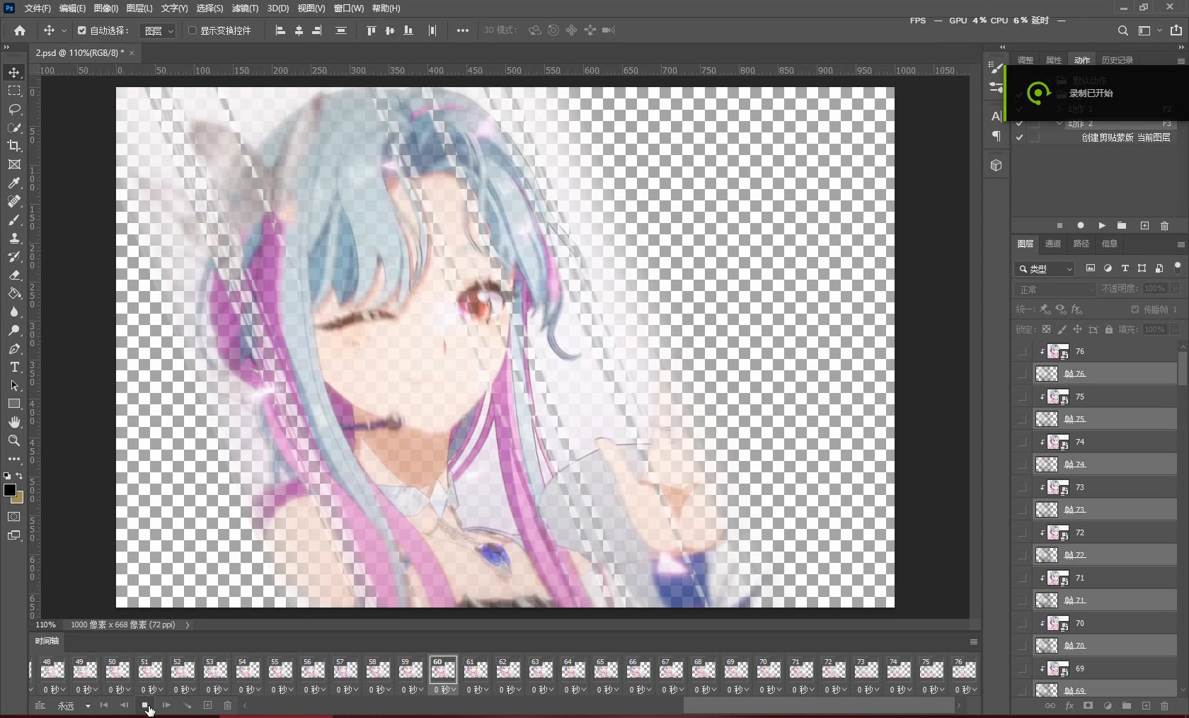Viewport: 1189px width, 718px height.
Task: Open the 3D materials panel cube icon
Action: point(996,165)
